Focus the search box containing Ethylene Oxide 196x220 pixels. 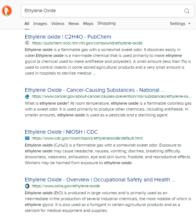pyautogui.click(x=108, y=11)
